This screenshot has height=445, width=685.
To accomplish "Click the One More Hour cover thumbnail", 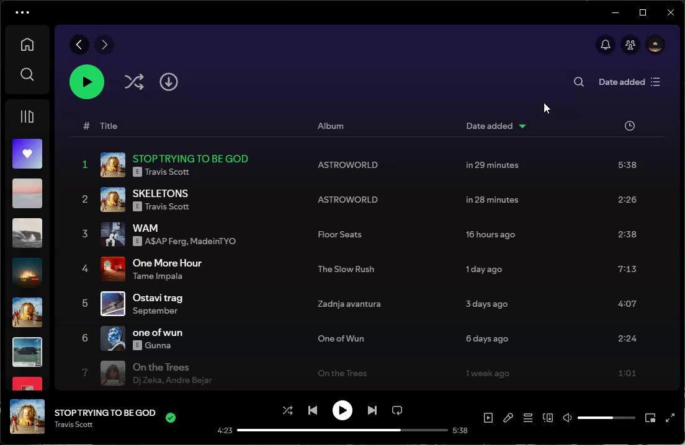I will click(x=113, y=269).
